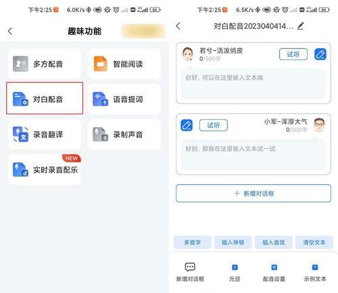338x293 pixels.
Task: Click the 你好 text input box
Action: [254, 84]
